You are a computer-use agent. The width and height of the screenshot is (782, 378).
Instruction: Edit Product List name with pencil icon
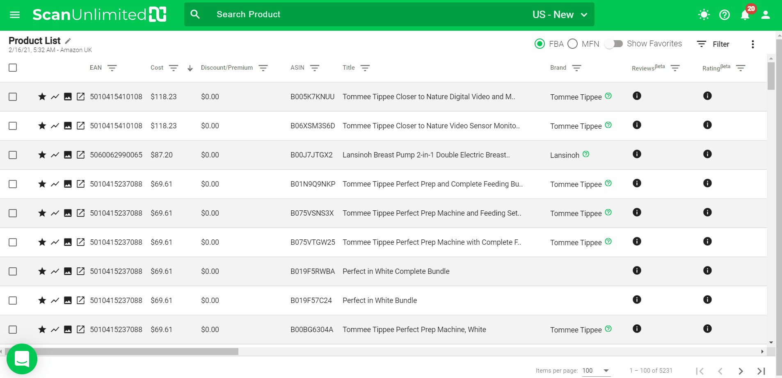[68, 41]
